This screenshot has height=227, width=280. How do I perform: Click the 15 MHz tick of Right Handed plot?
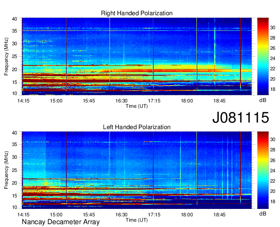coord(14,82)
